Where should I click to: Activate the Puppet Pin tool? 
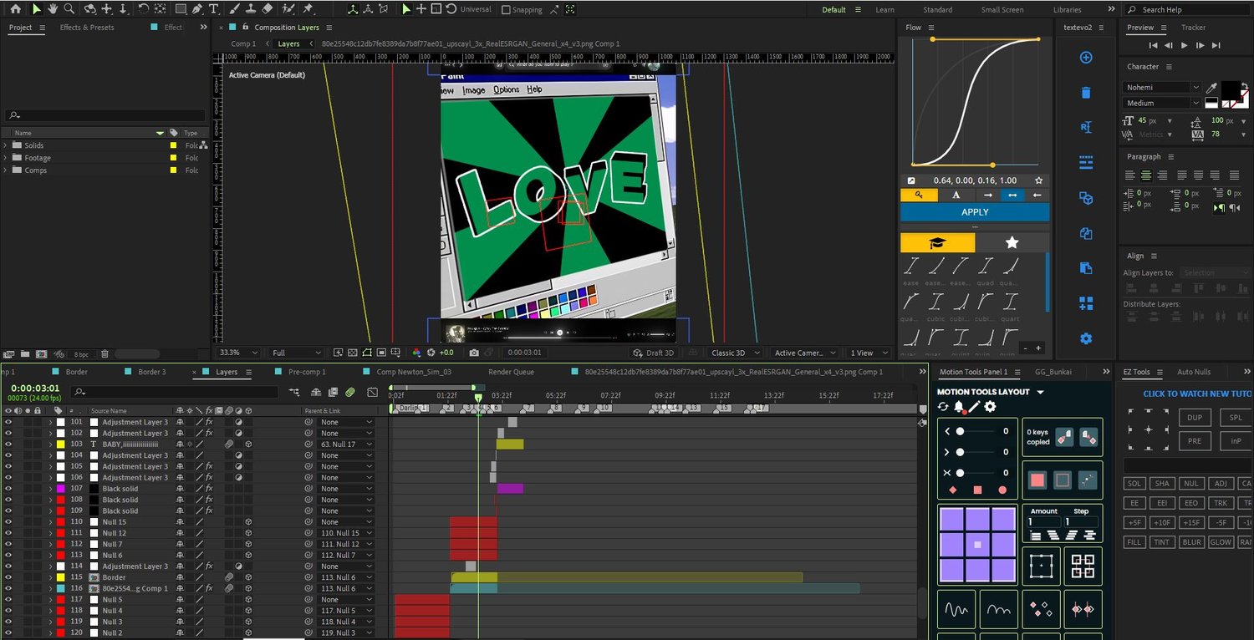click(308, 9)
